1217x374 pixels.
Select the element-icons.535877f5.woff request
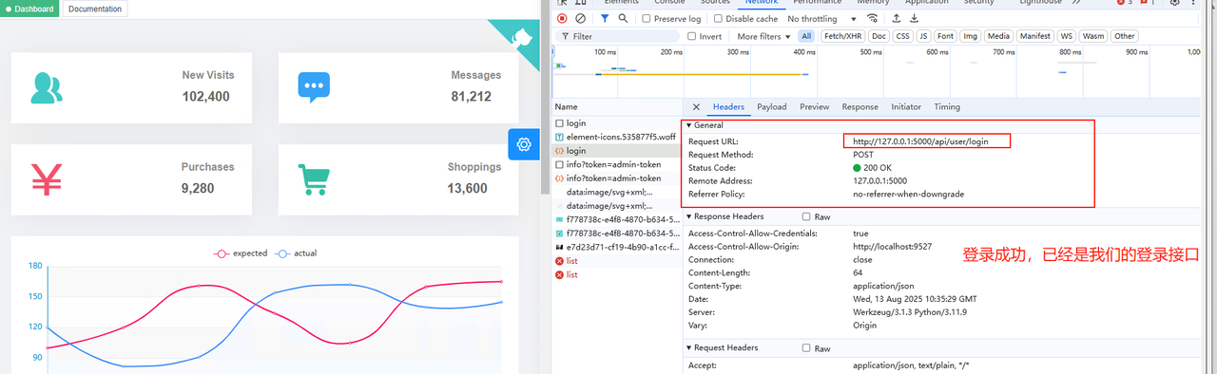(x=617, y=137)
